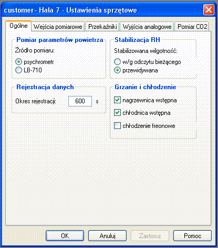This screenshot has height=248, width=218.
Task: Close the Ustawienia sprzętowe dialog
Action: point(209,10)
